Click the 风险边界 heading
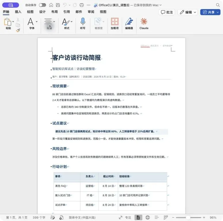The width and height of the screenshot is (223, 221). 60,149
